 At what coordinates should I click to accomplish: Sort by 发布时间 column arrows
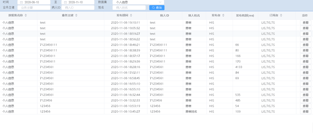click(x=131, y=15)
